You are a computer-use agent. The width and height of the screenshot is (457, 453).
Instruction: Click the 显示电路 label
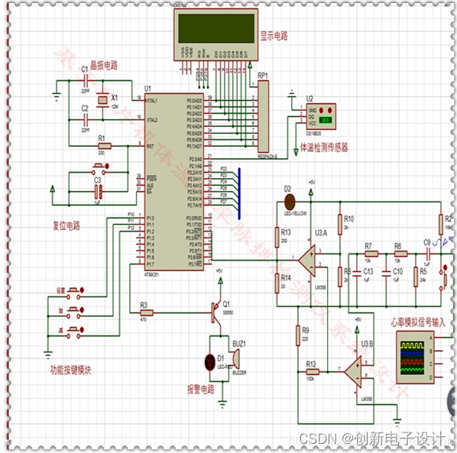[x=274, y=36]
